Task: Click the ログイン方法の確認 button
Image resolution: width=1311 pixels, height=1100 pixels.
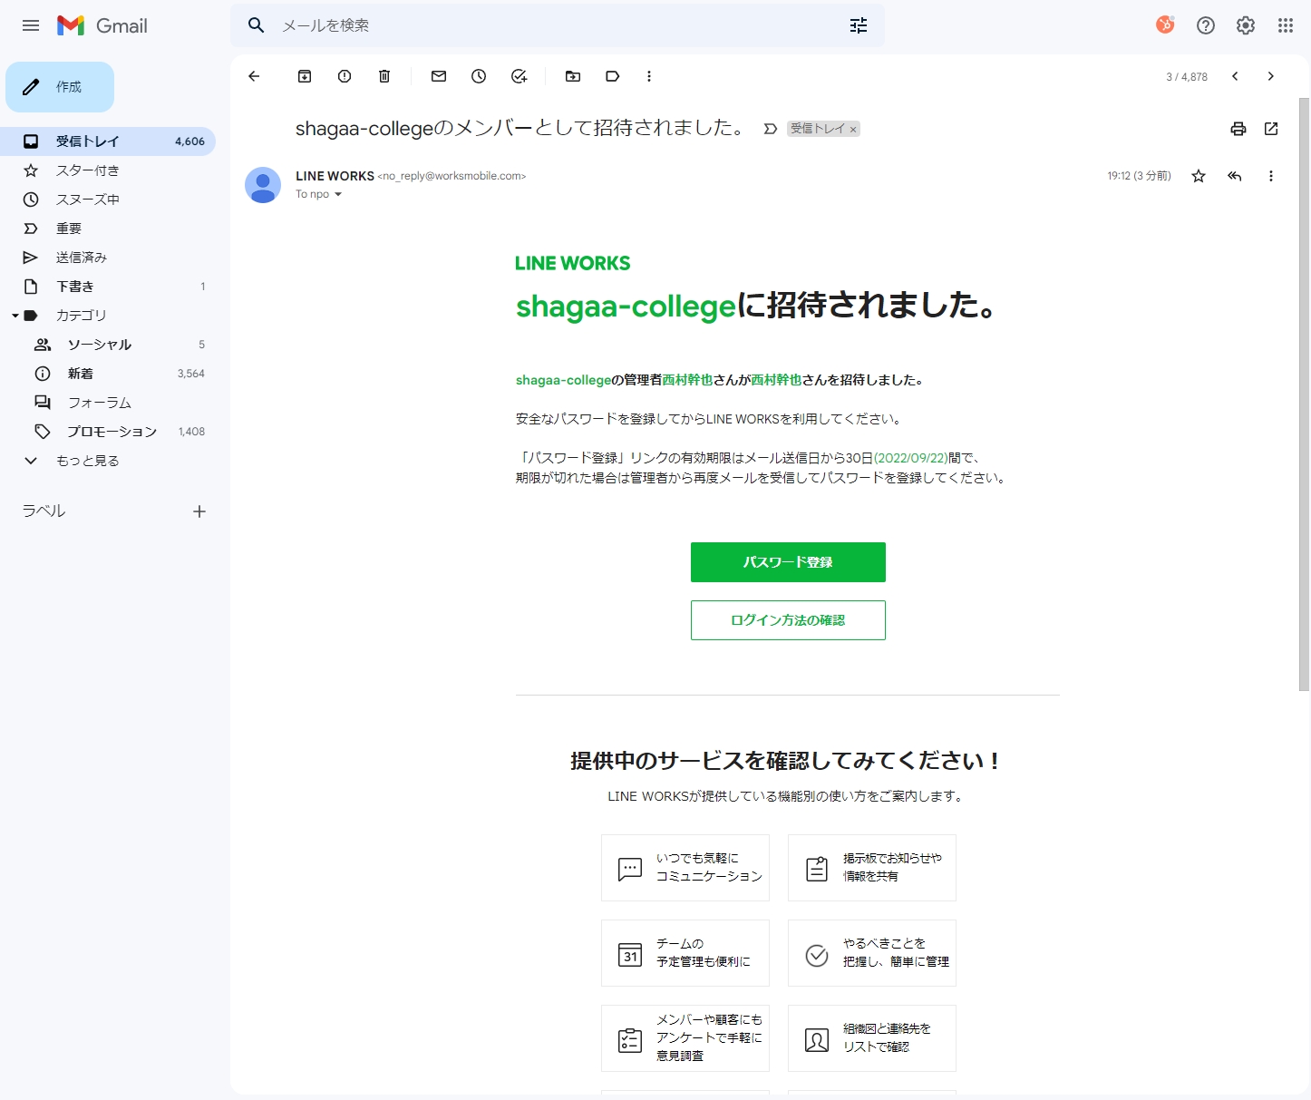Action: click(787, 620)
